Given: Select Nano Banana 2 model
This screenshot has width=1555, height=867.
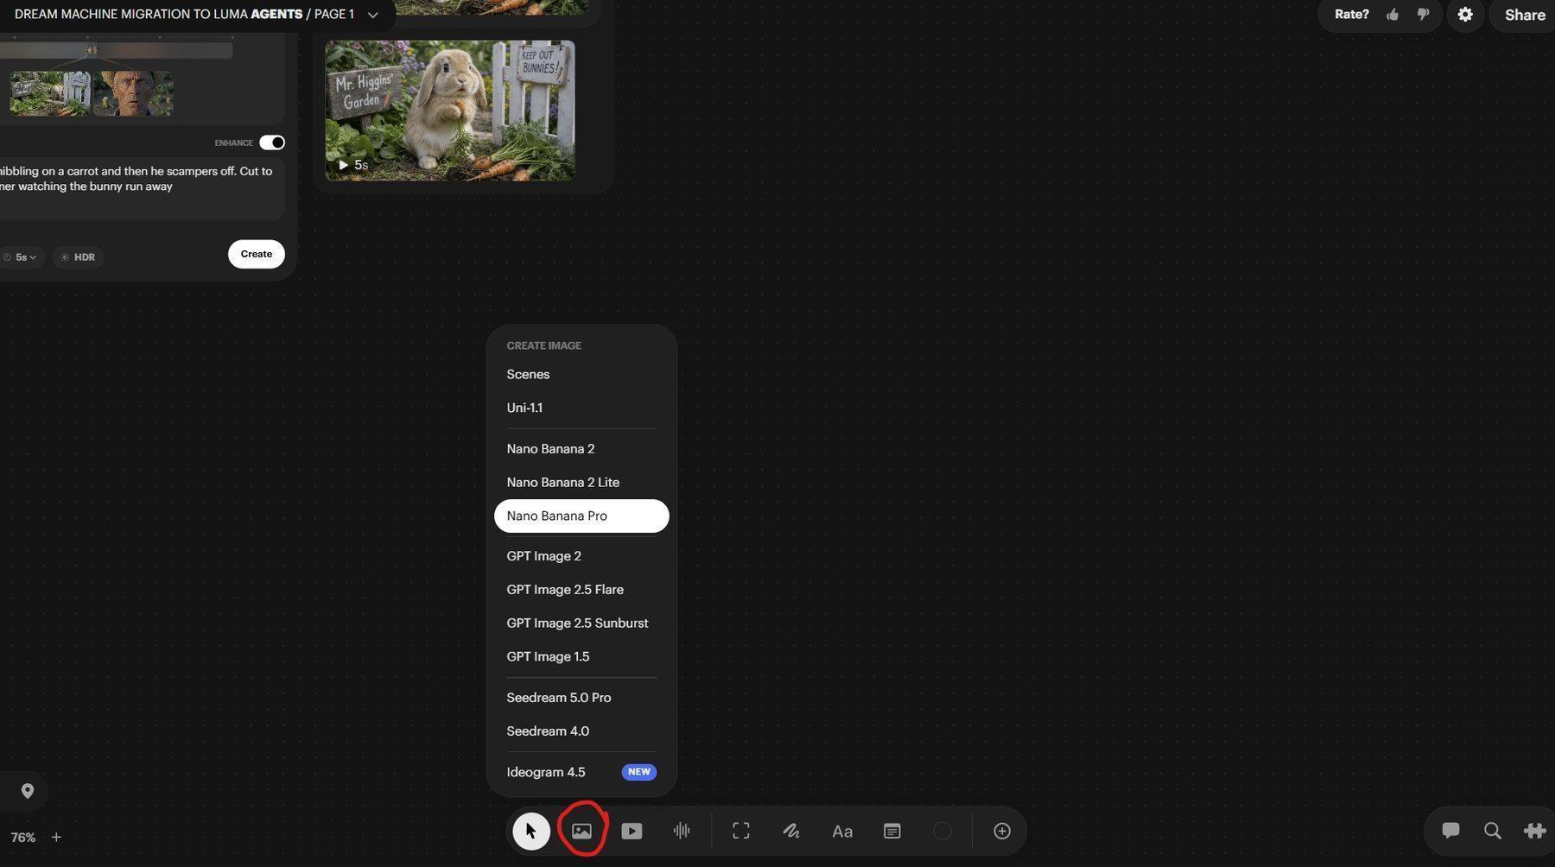Looking at the screenshot, I should [581, 448].
